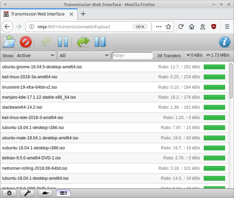The width and height of the screenshot is (234, 198).
Task: Select kali-linux-kde-2018-3-amd64-iso torrent
Action: click(114, 118)
